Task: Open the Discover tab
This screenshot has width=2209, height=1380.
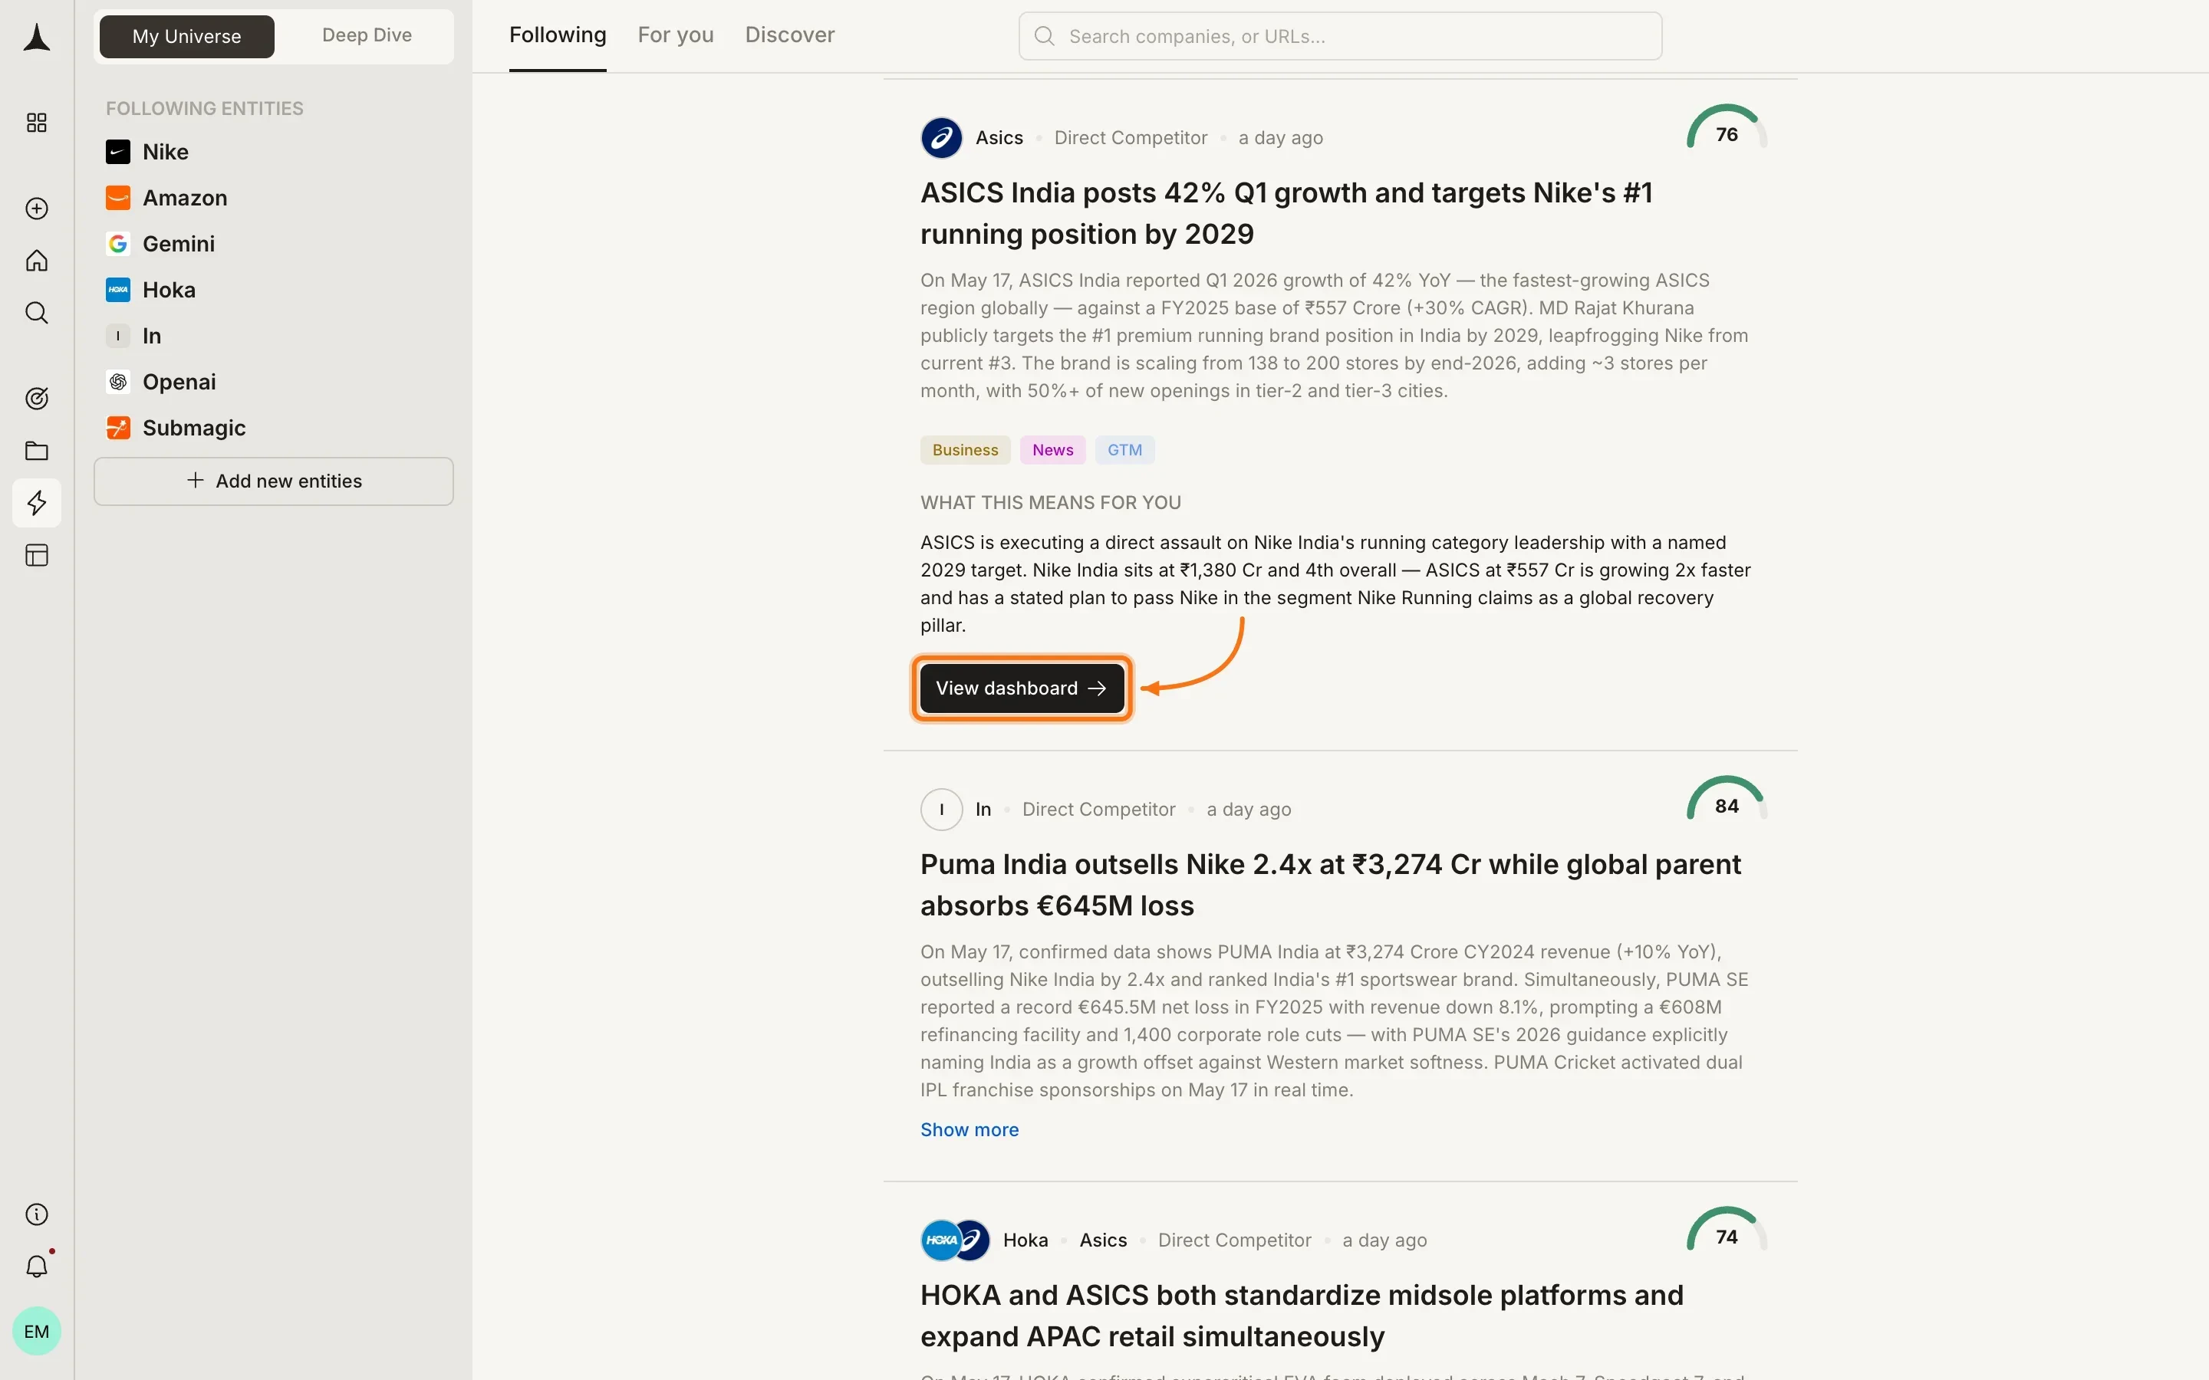Action: pyautogui.click(x=789, y=35)
